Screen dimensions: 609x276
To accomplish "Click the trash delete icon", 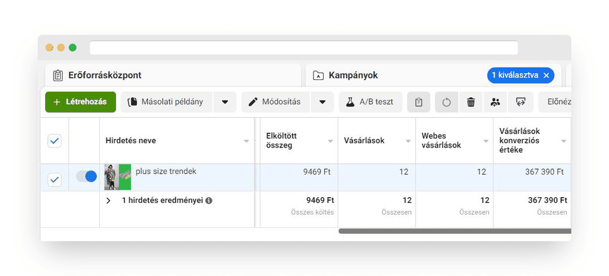I will tap(471, 102).
